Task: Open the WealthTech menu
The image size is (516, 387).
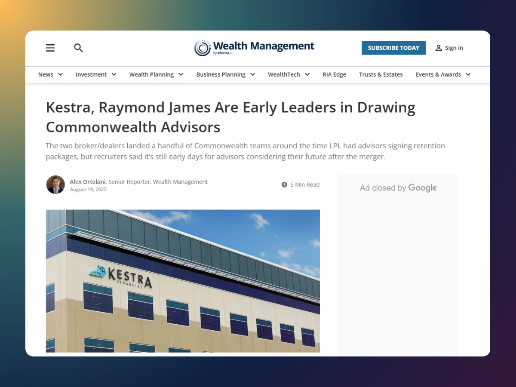Action: (x=284, y=74)
